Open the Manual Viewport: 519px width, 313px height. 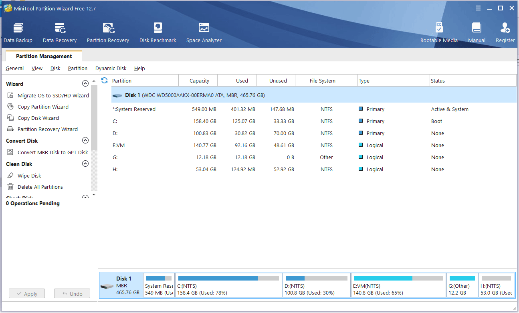(x=477, y=33)
